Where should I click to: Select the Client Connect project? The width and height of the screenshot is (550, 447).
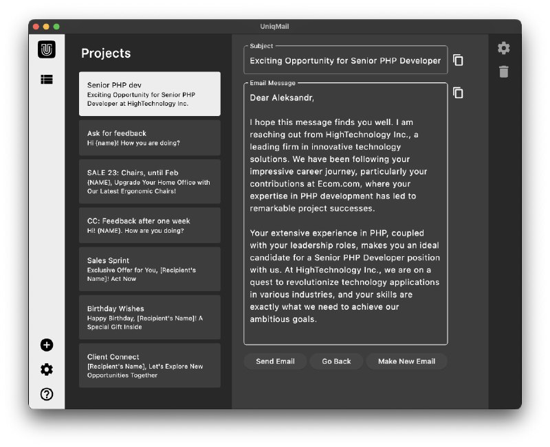coord(150,365)
